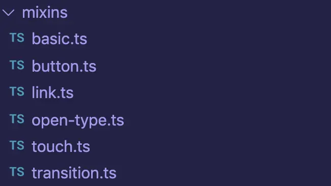Click the TS icon beside basic.ts
Screen dimensions: 331x186
pyautogui.click(x=17, y=38)
